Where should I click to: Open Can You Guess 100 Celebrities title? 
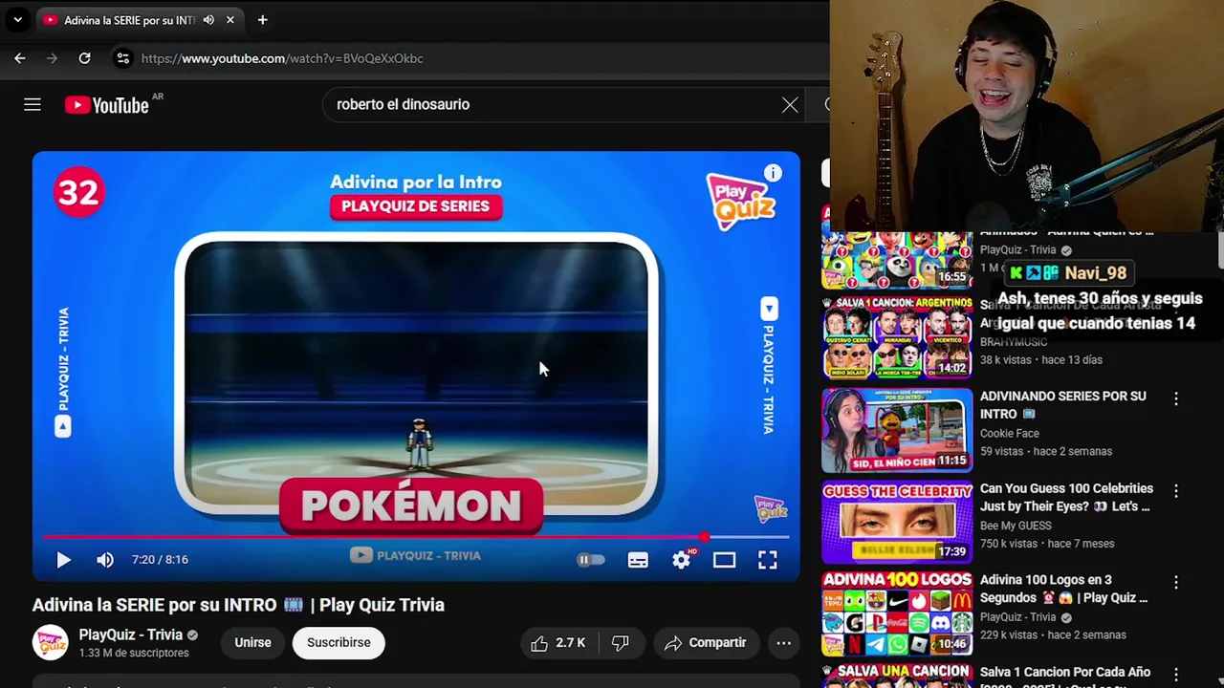click(1066, 498)
